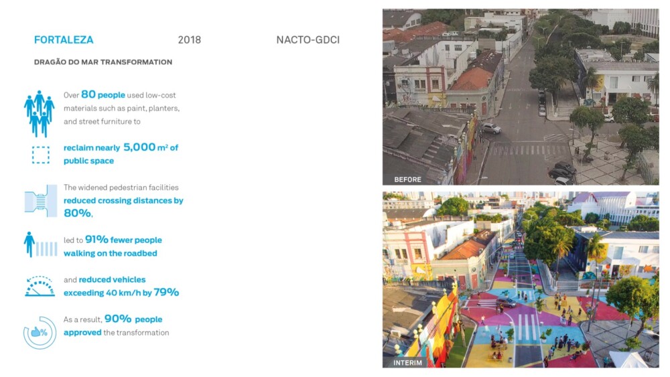
Task: Click the group of people icon
Action: pos(40,114)
